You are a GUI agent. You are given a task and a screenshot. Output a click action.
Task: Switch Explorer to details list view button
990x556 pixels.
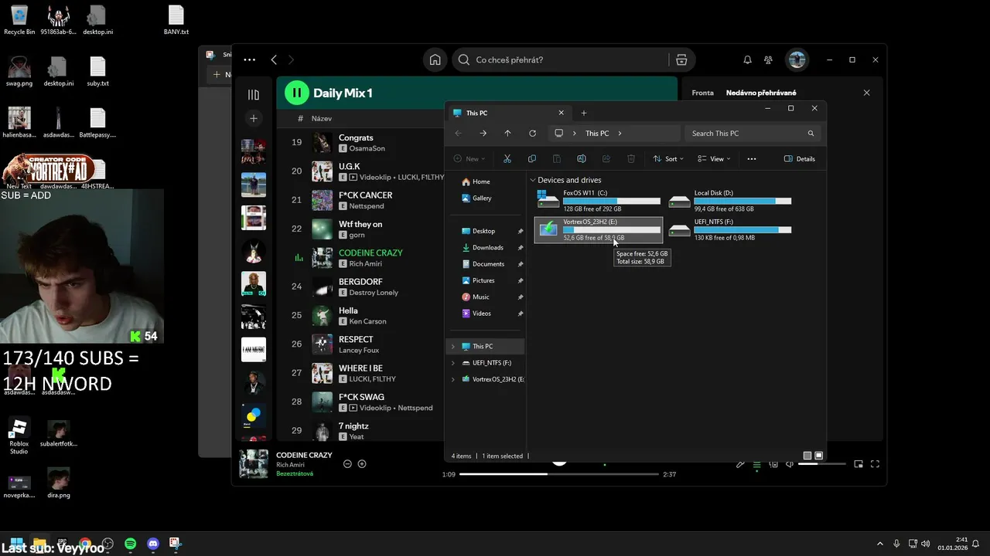[x=807, y=456]
